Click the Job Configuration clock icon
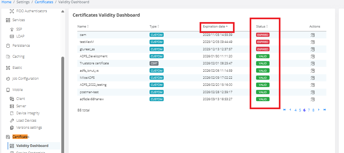The image size is (344, 153). (8, 78)
